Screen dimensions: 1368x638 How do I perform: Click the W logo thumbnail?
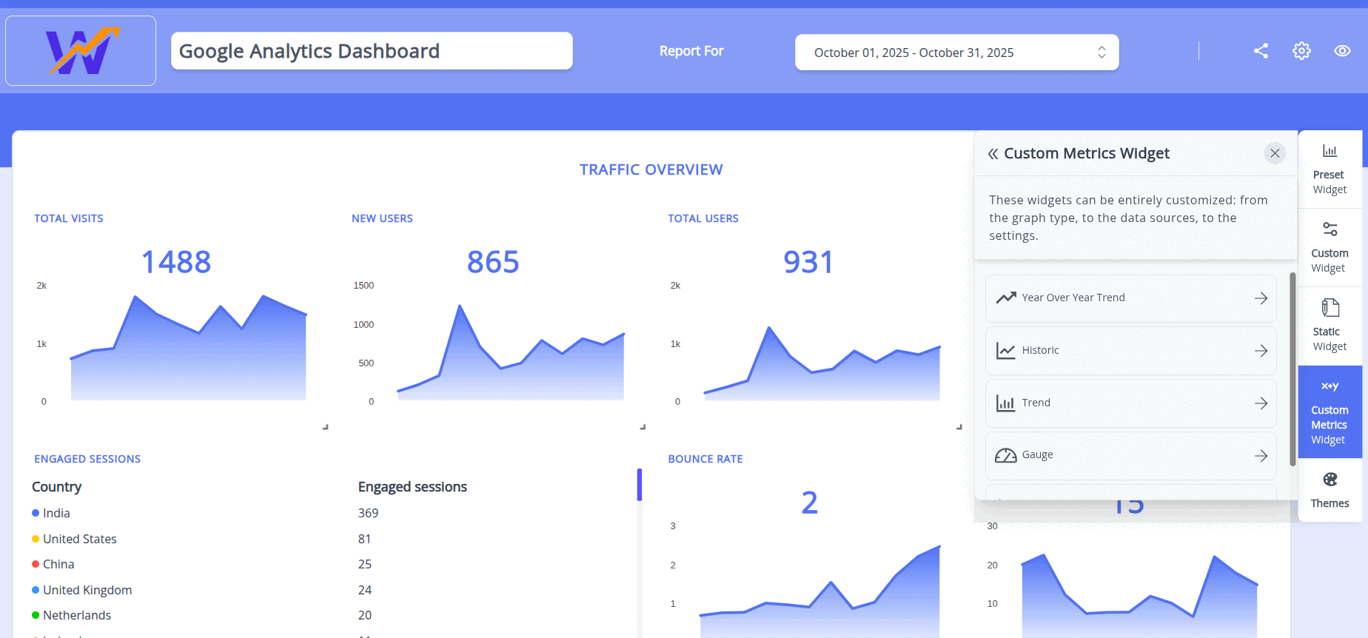[x=81, y=51]
